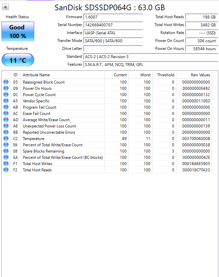This screenshot has width=219, height=277.
Task: Click status orb for Reassigned Block Count
Action: 6,82
